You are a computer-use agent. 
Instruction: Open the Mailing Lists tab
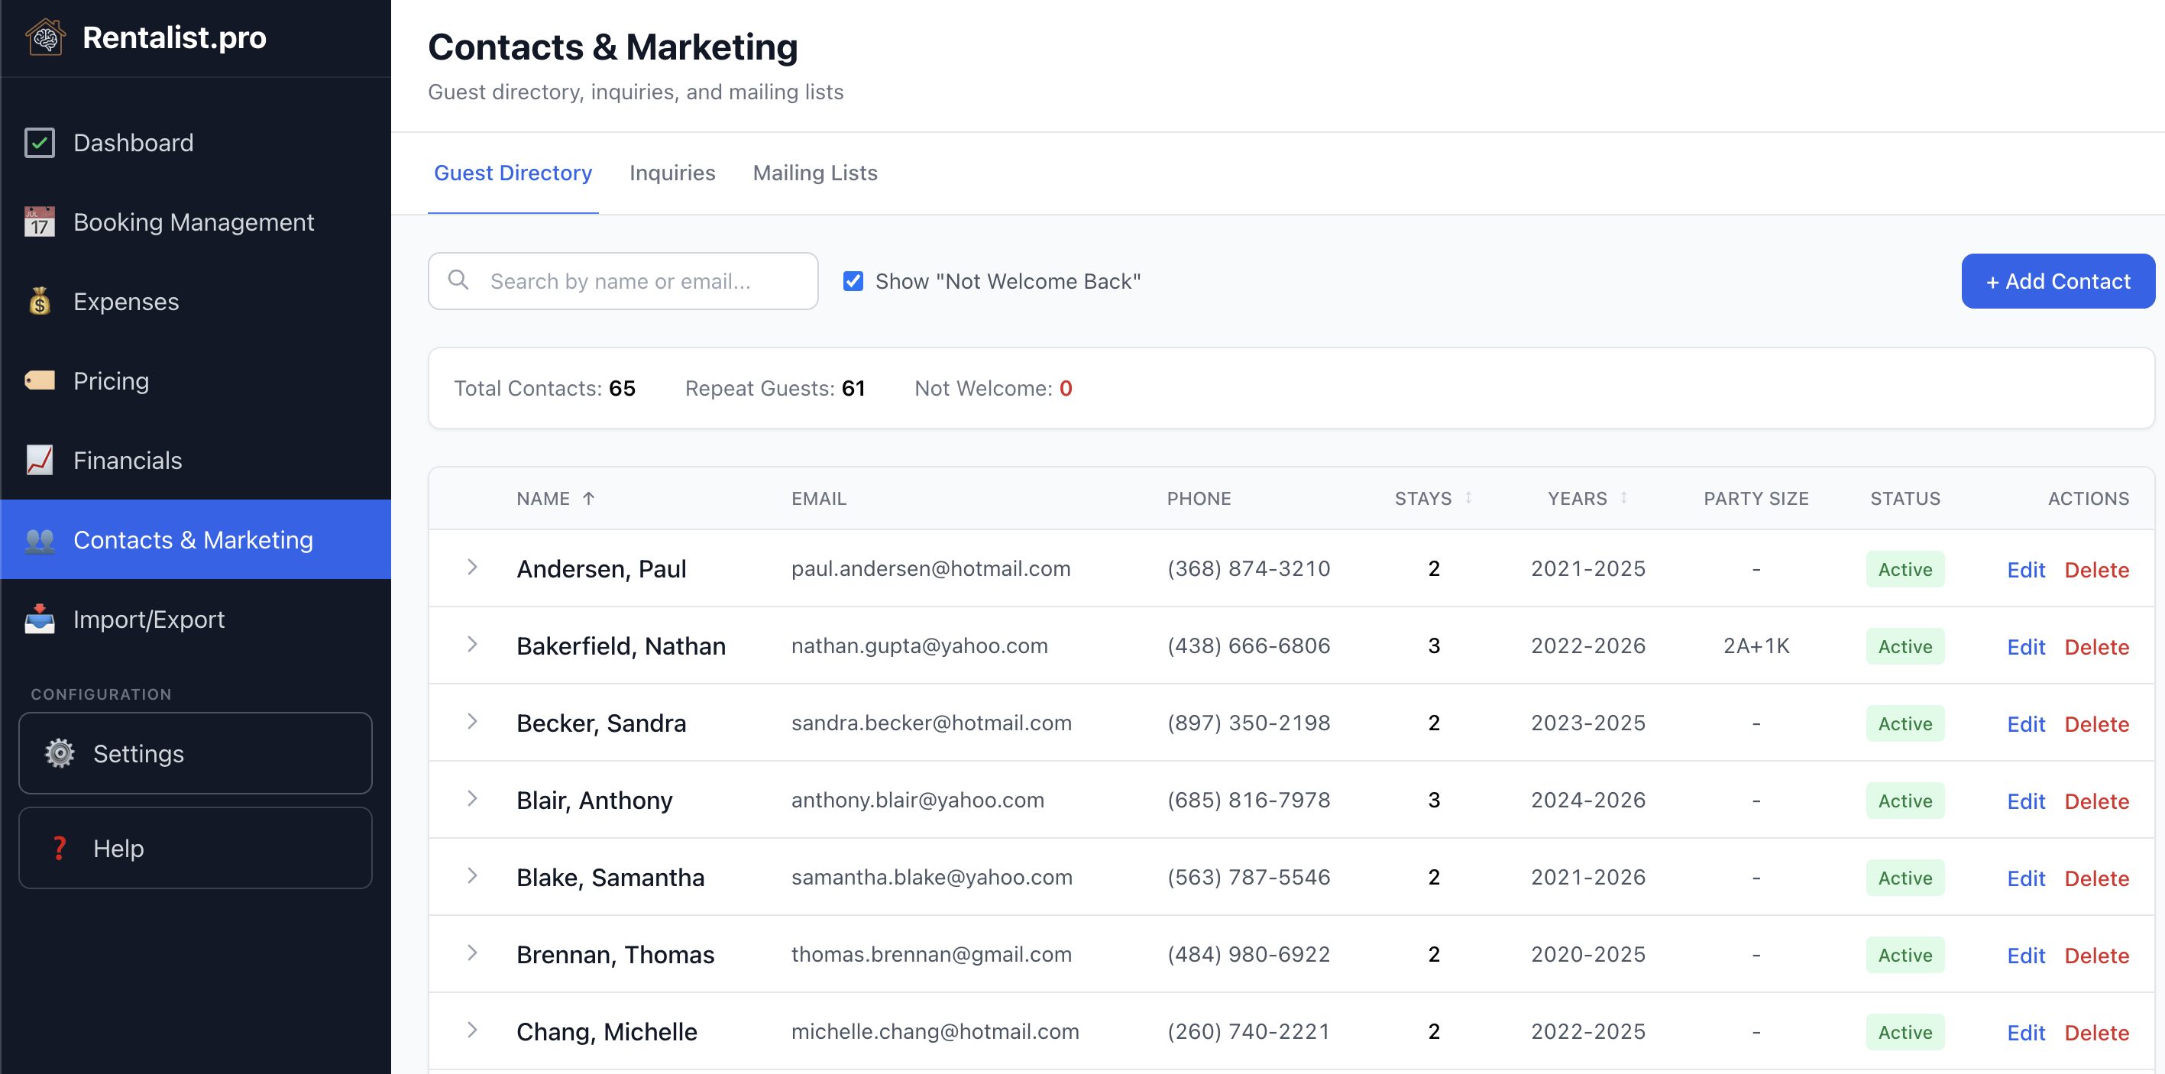coord(814,173)
